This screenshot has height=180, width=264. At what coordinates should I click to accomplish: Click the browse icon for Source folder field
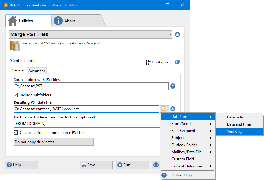coord(173,86)
